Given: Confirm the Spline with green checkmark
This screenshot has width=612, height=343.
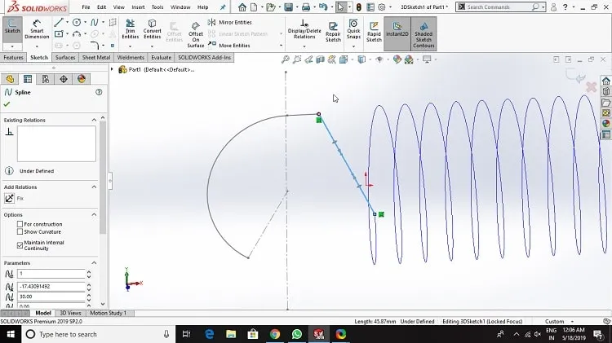Looking at the screenshot, I should [7, 104].
